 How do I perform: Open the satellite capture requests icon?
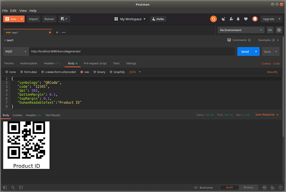223,19
